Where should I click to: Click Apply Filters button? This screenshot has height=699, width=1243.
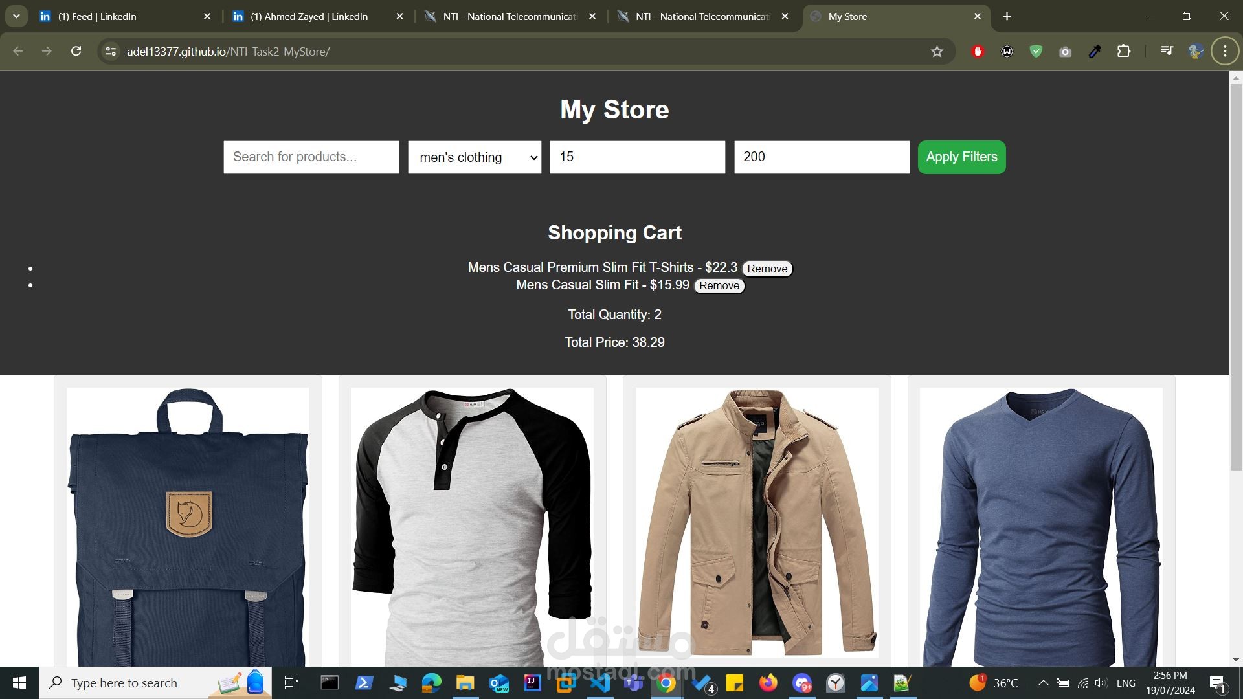point(961,157)
